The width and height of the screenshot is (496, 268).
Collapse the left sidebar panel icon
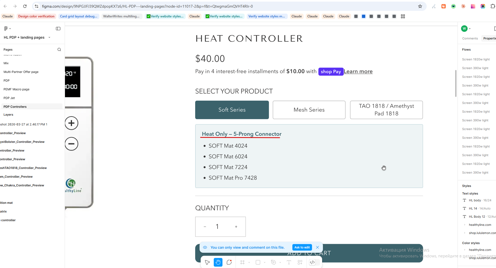tap(58, 29)
